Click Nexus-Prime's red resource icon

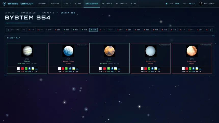(63, 68)
